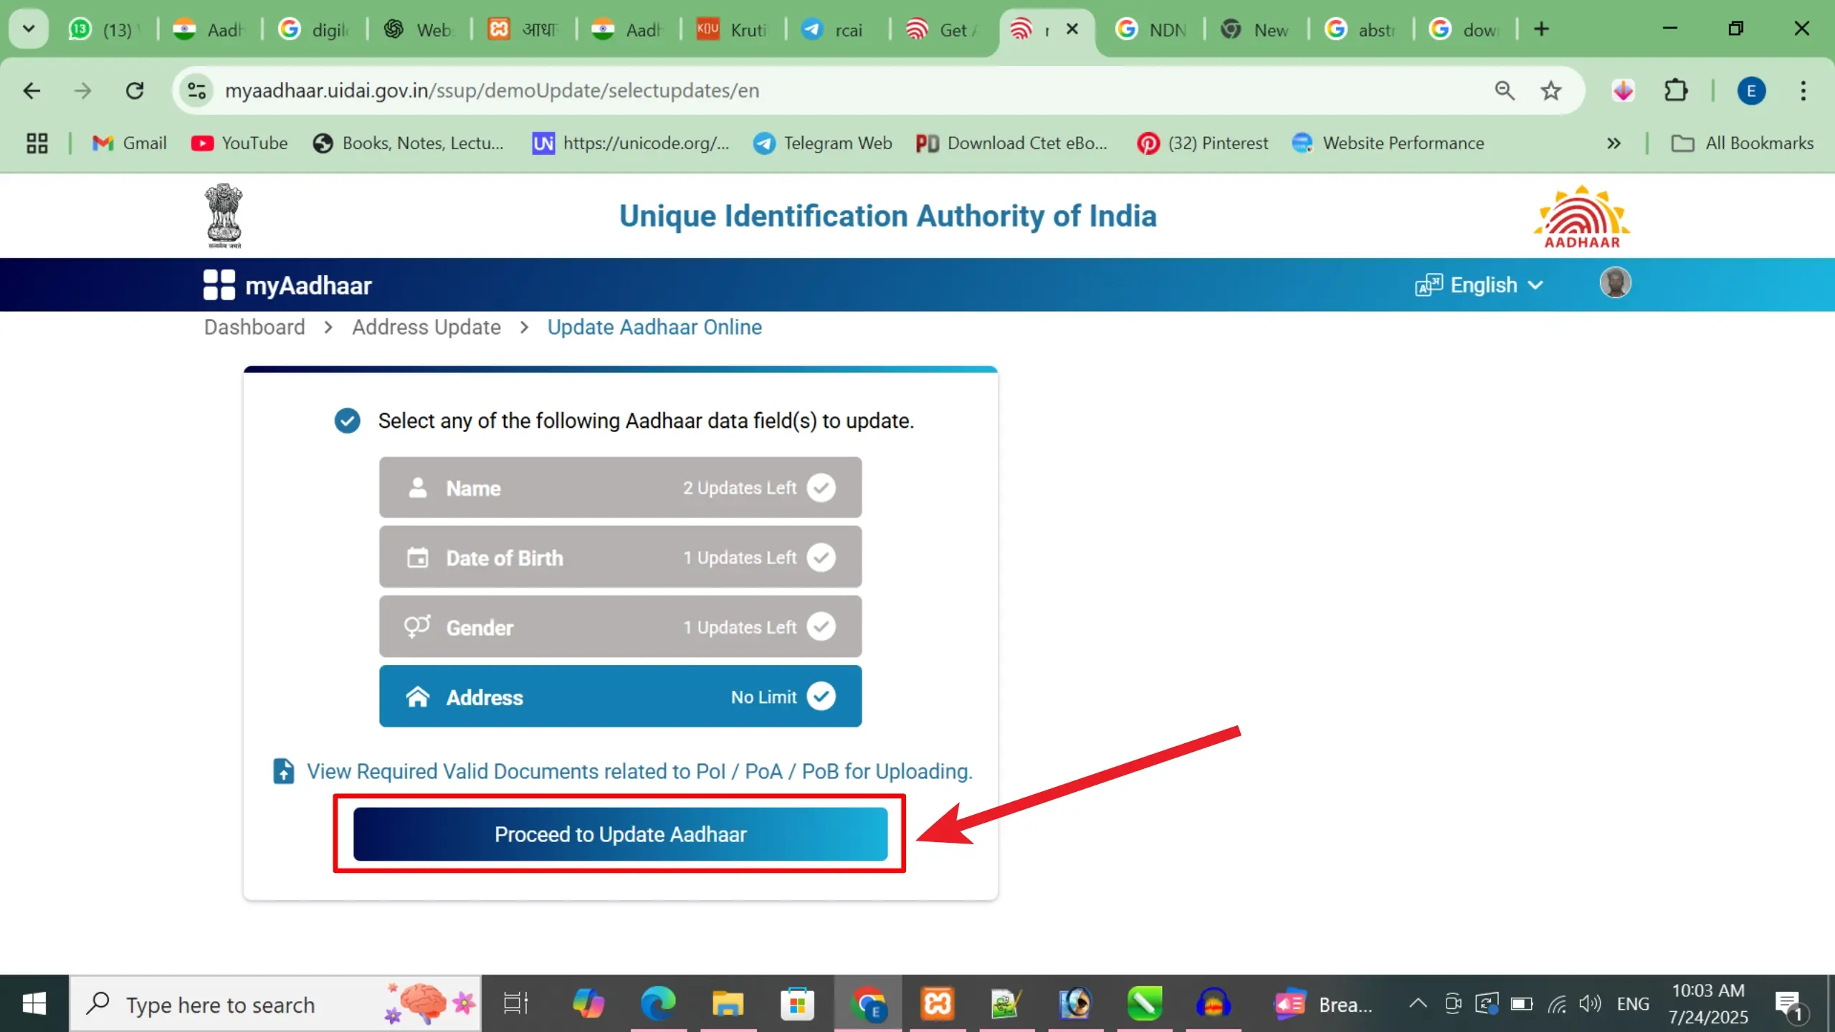Open Website Performance bookmark
Image resolution: width=1835 pixels, height=1032 pixels.
(x=1388, y=143)
